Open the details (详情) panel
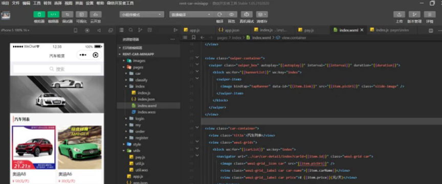Image resolution: width=442 pixels, height=184 pixels. (430, 14)
